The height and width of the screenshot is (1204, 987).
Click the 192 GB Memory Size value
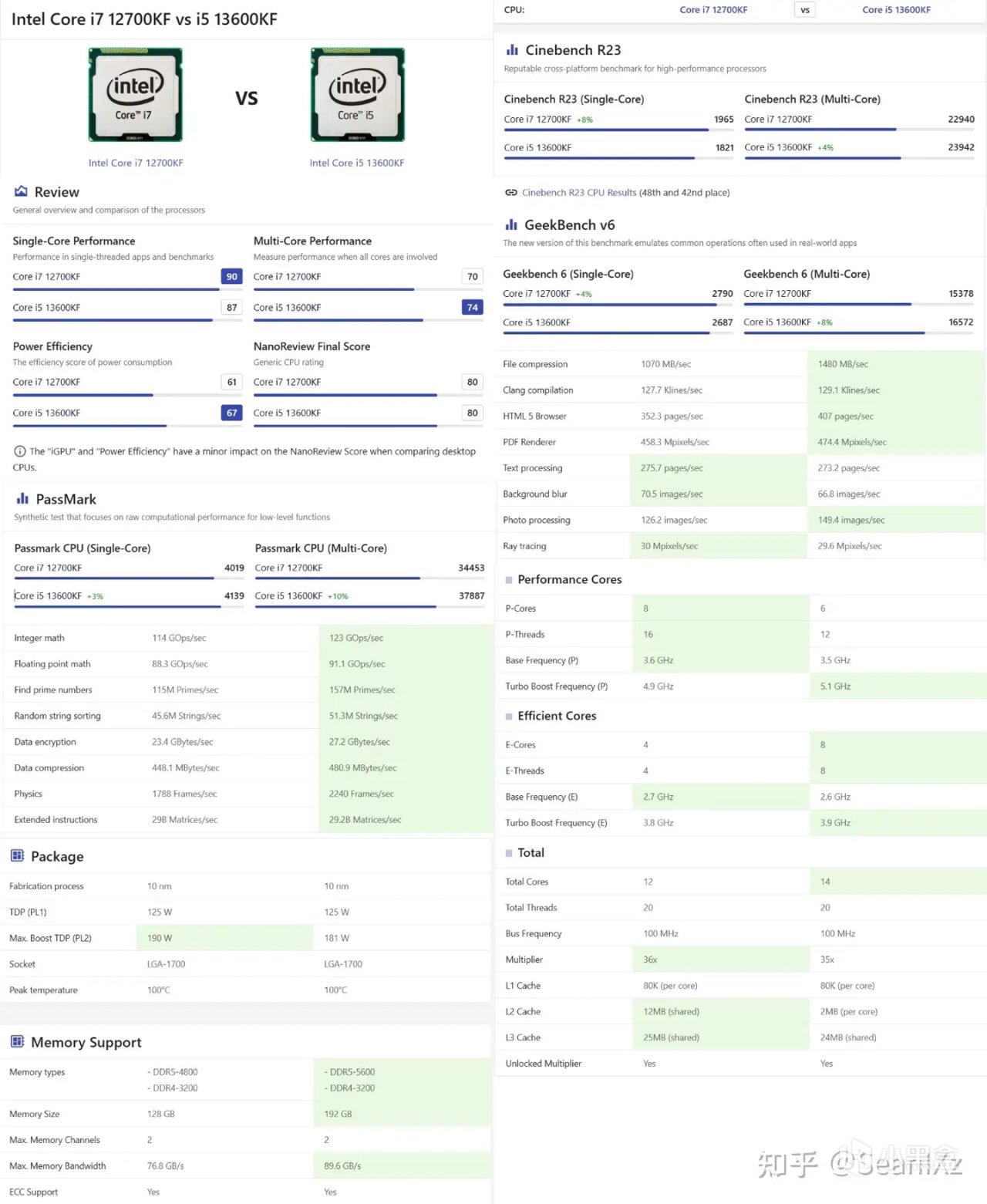(339, 1115)
